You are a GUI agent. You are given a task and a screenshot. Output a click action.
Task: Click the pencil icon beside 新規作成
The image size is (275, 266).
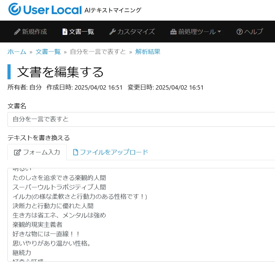[x=17, y=32]
